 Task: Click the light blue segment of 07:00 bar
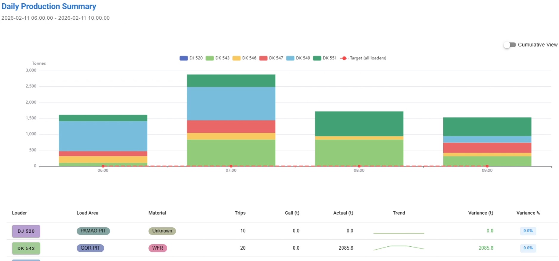231,103
